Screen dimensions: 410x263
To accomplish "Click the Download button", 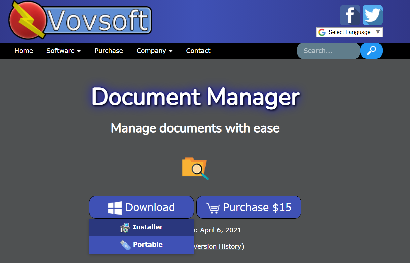I will 142,207.
